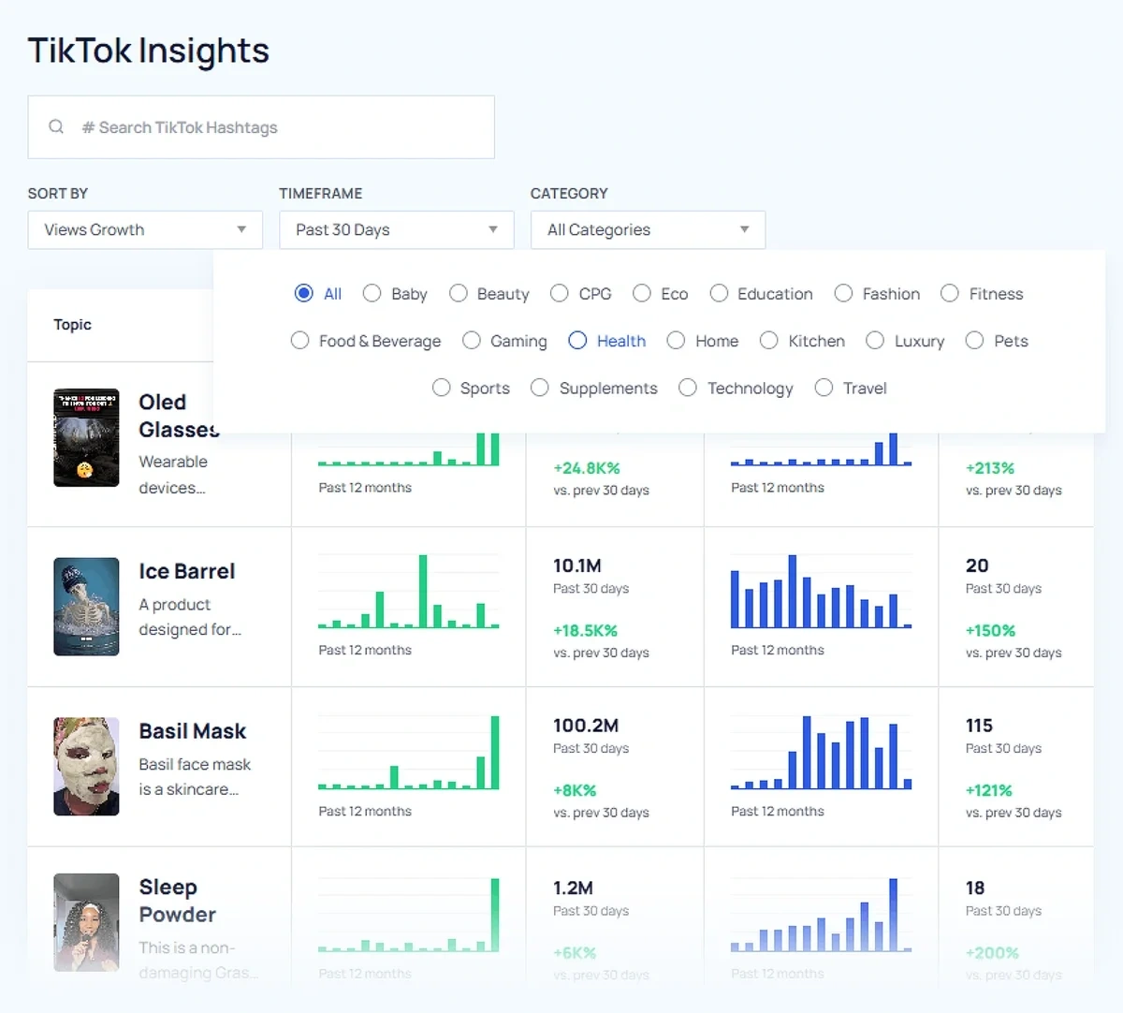Image resolution: width=1123 pixels, height=1013 pixels.
Task: Open the Ice Barrel topic title
Action: click(x=187, y=571)
